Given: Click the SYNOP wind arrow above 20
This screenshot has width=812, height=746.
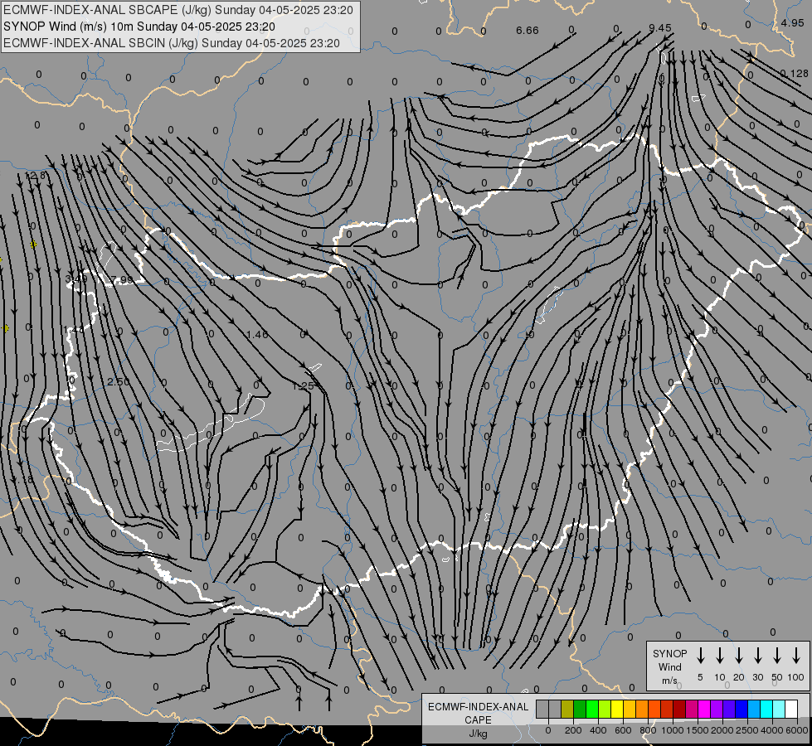Looking at the screenshot, I should pyautogui.click(x=738, y=656).
